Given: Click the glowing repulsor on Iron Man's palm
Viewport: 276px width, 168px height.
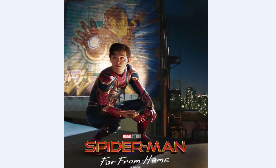Looking at the screenshot, I should pos(94,43).
